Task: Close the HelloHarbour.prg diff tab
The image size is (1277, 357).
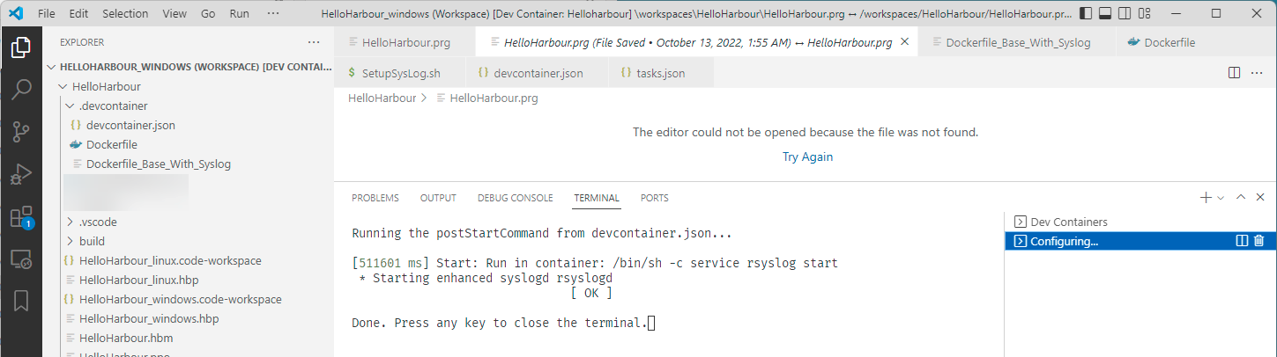Action: click(905, 42)
